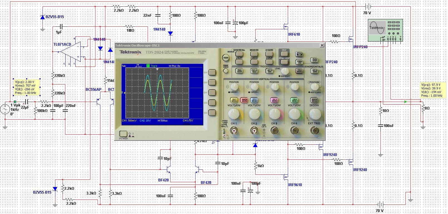This screenshot has width=448, height=214.
Task: Click the CH 2 BNC input connector
Action: 254,130
